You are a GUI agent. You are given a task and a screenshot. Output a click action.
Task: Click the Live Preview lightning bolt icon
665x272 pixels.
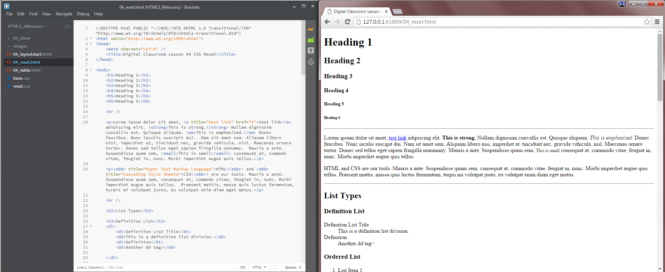(x=311, y=30)
